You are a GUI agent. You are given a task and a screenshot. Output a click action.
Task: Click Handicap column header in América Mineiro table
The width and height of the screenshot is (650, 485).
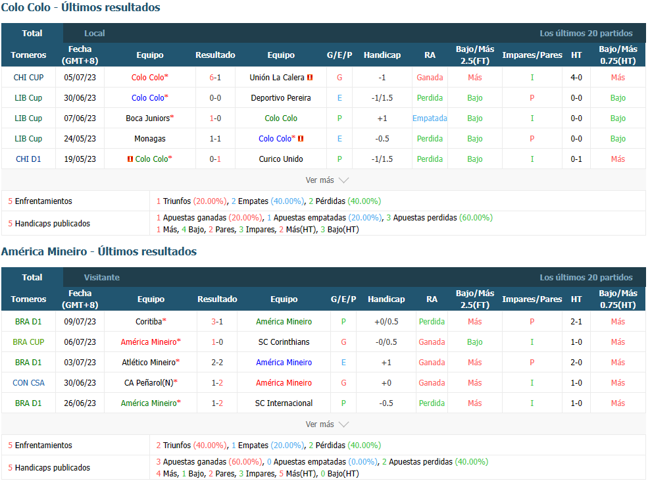click(386, 299)
